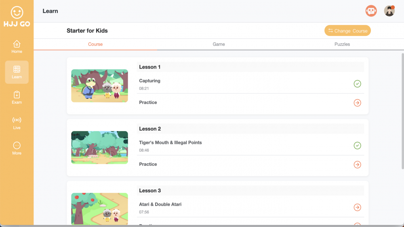Image resolution: width=404 pixels, height=227 pixels.
Task: Open the Exam section
Action: (17, 97)
